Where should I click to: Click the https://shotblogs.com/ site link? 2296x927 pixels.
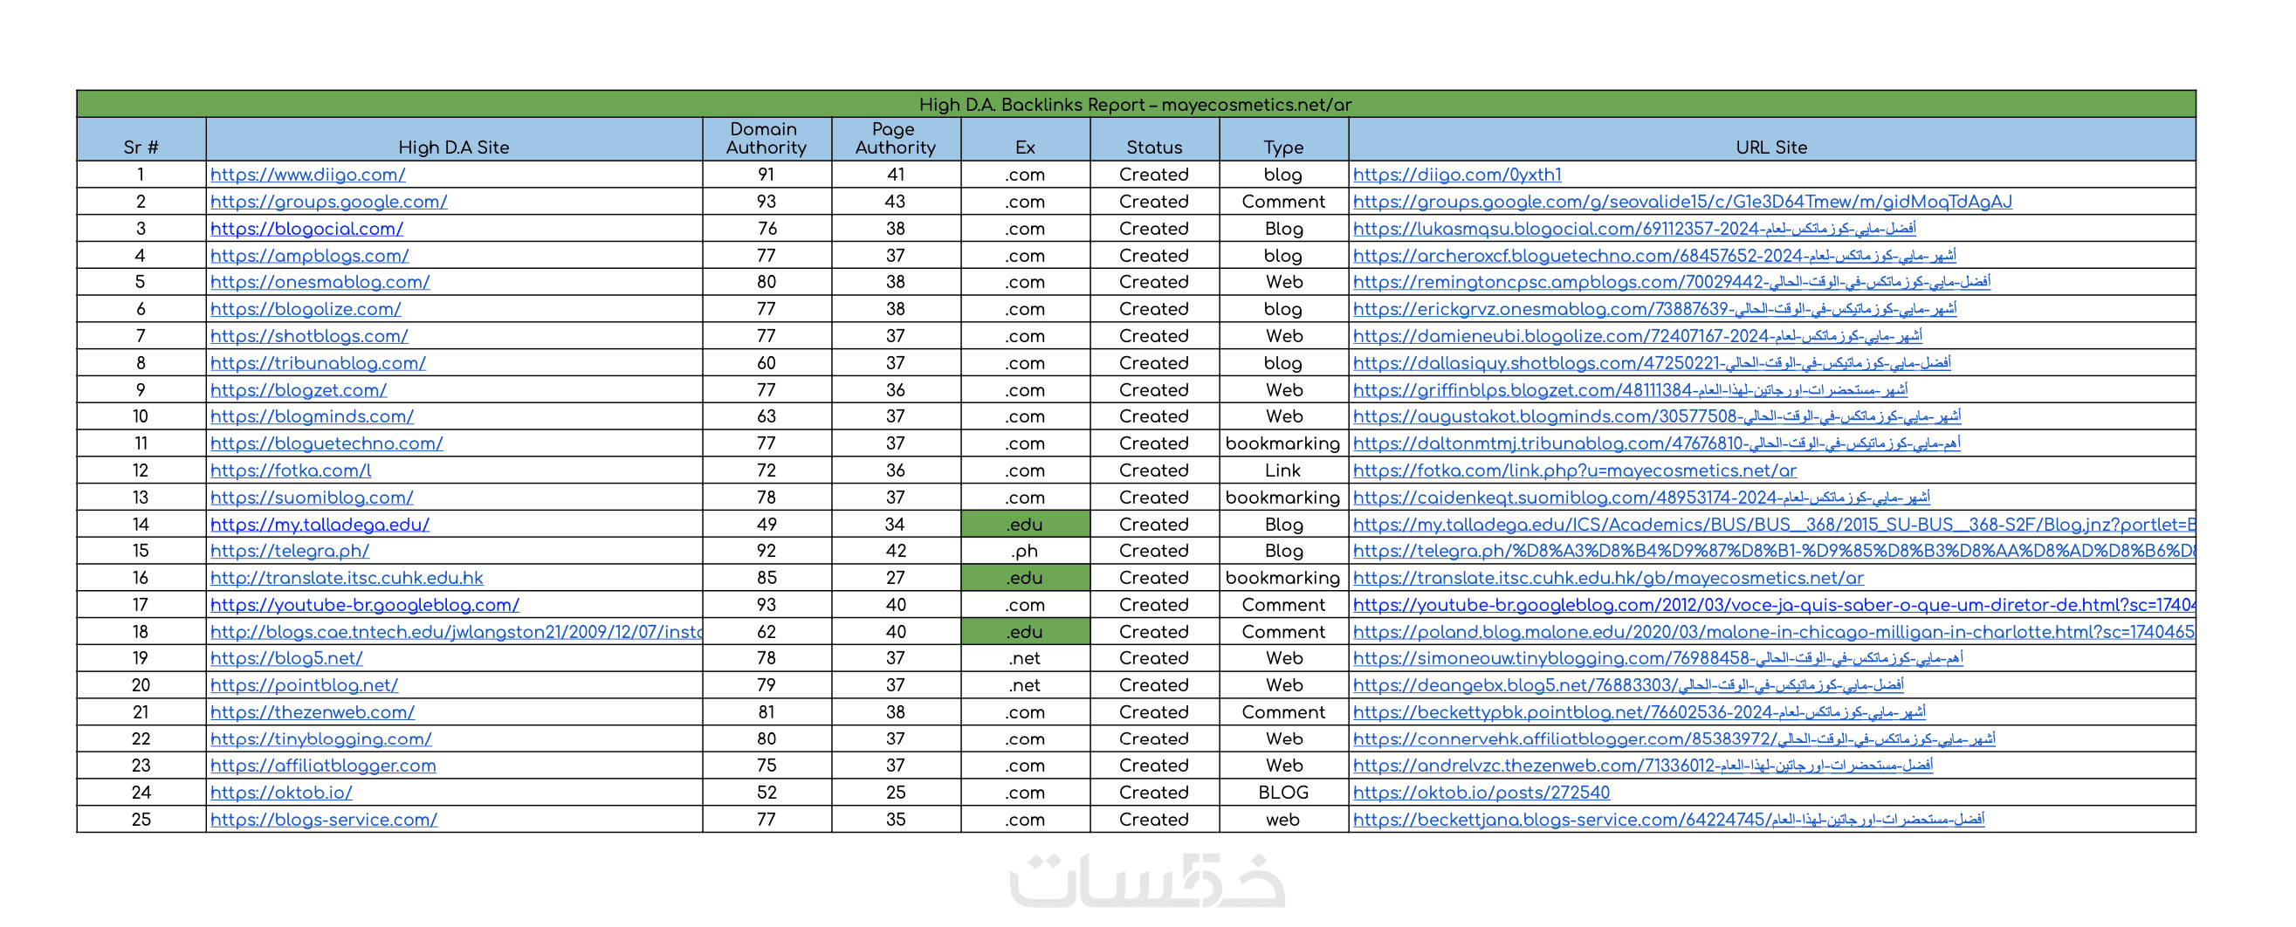[x=309, y=336]
